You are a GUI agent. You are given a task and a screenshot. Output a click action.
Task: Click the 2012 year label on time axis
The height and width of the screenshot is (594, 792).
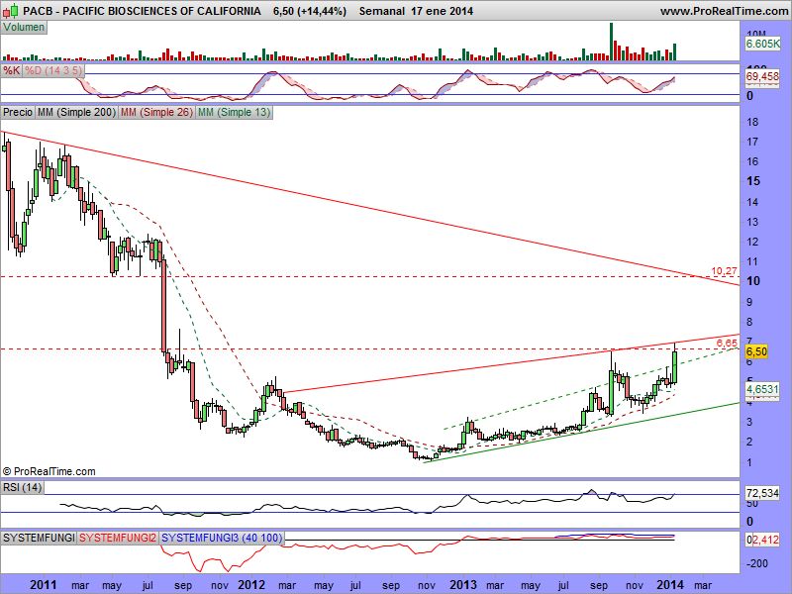click(x=251, y=585)
